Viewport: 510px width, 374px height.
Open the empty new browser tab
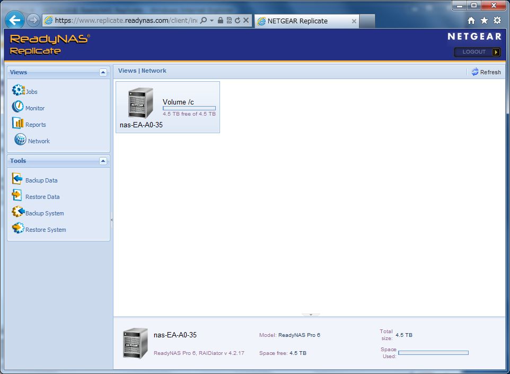pos(367,21)
